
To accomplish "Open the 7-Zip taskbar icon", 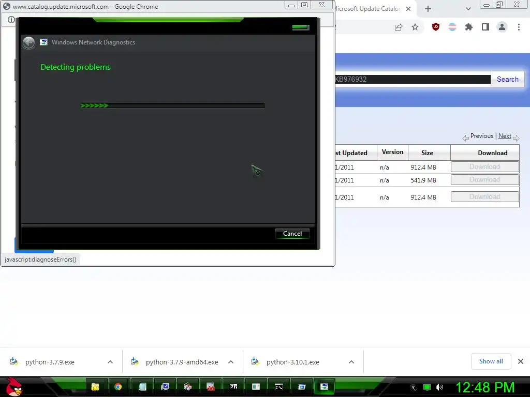I will [233, 387].
